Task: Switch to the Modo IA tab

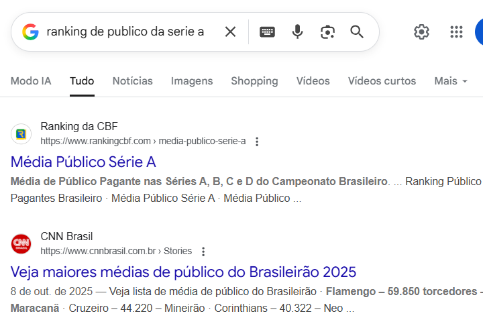Action: (31, 81)
